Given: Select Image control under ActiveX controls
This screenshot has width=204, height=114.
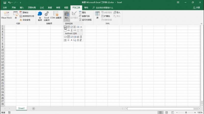Looking at the screenshot, I should pyautogui.click(x=75, y=40).
